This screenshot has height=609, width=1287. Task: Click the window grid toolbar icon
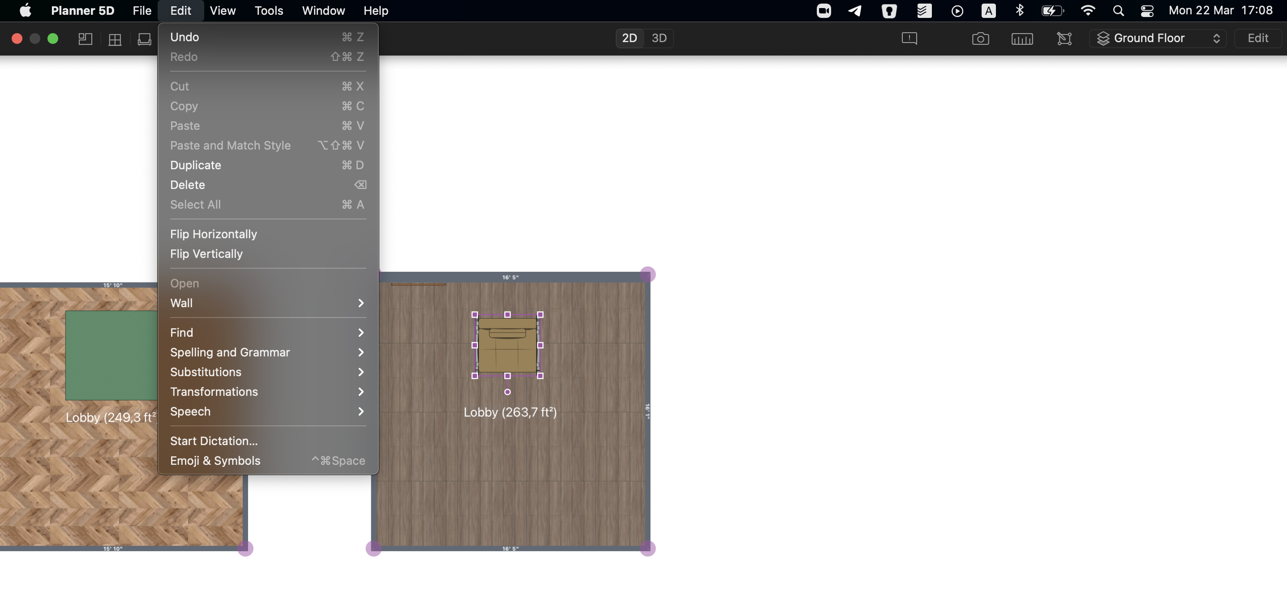(115, 39)
